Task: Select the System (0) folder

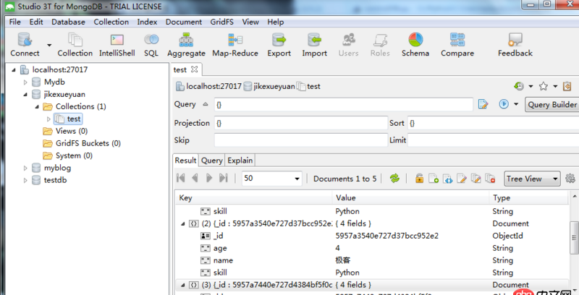Action: pos(67,155)
